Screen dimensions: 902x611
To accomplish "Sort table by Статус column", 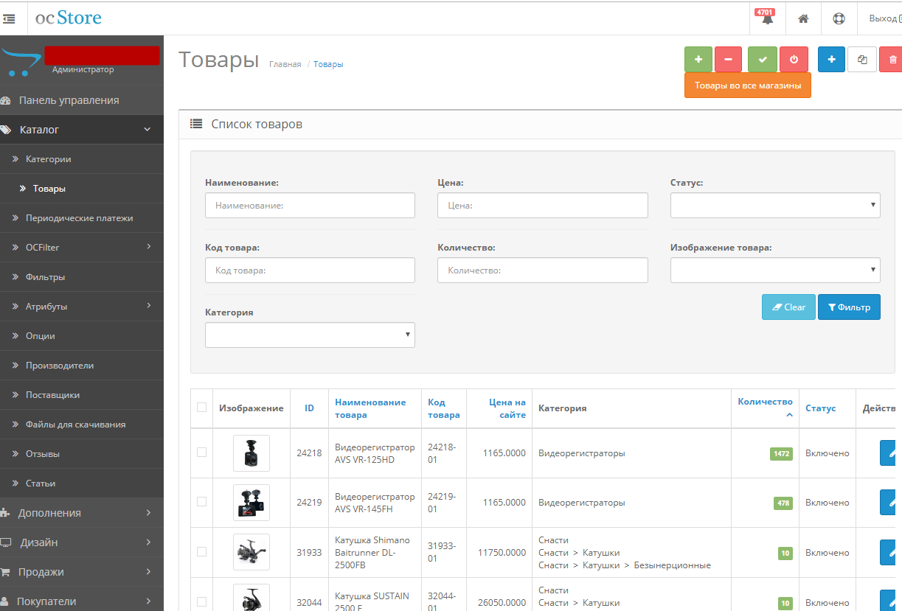I will 821,408.
